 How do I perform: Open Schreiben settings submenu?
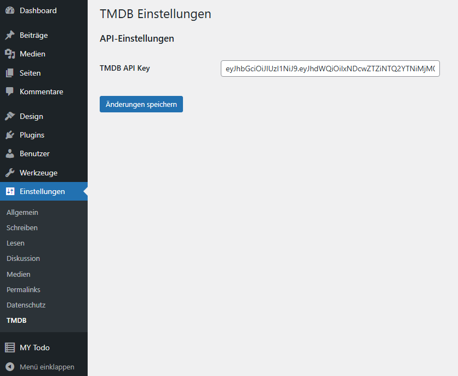pos(22,227)
